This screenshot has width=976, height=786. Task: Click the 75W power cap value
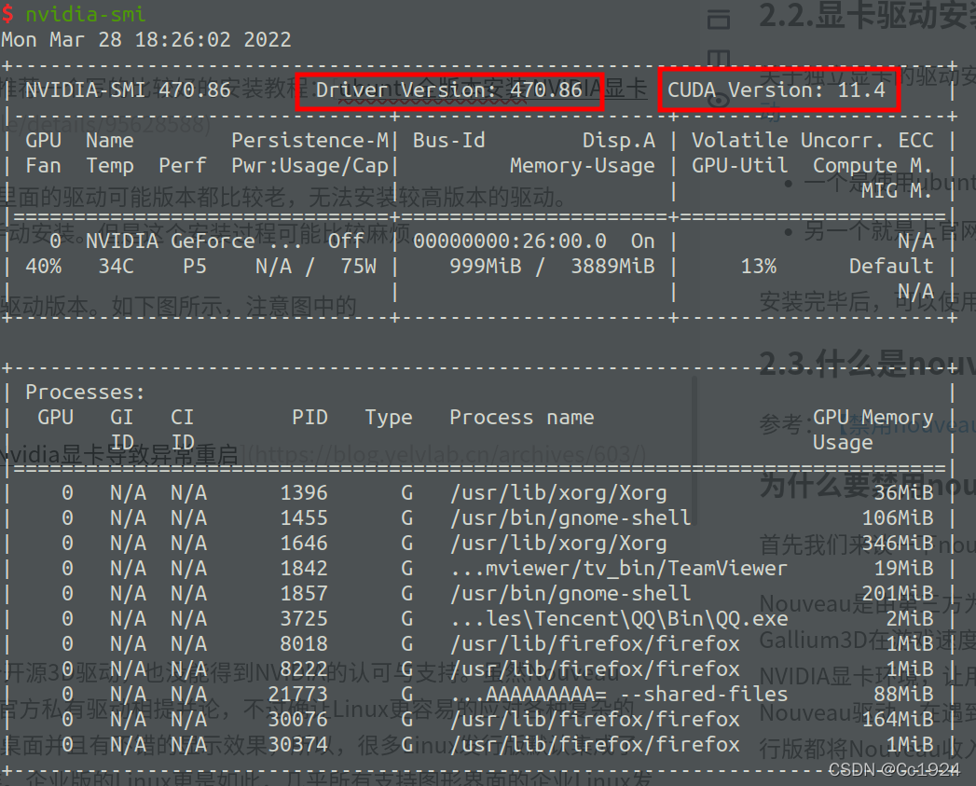click(358, 267)
